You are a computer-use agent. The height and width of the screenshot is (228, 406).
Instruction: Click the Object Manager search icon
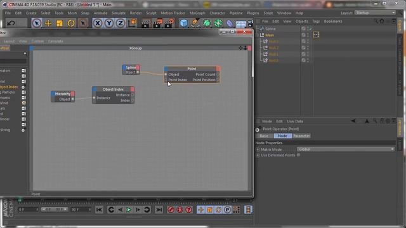376,21
